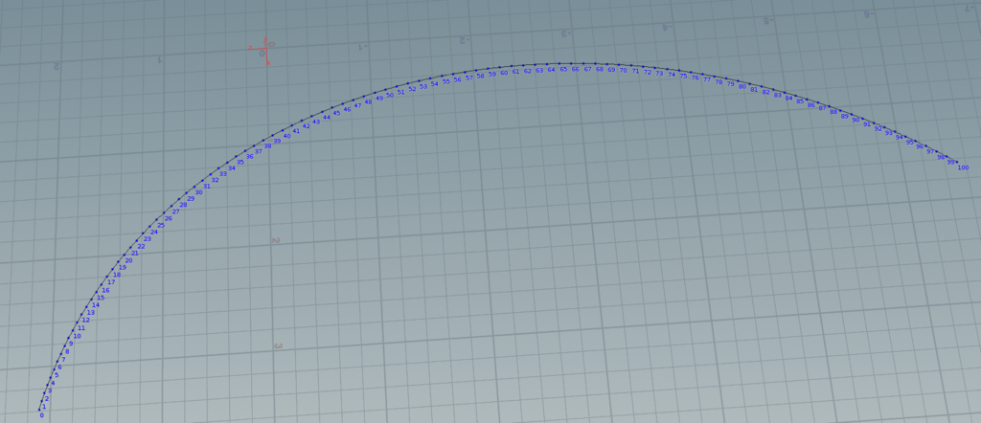Select point label 73
Viewport: 981px width, 423px height.
coord(659,74)
